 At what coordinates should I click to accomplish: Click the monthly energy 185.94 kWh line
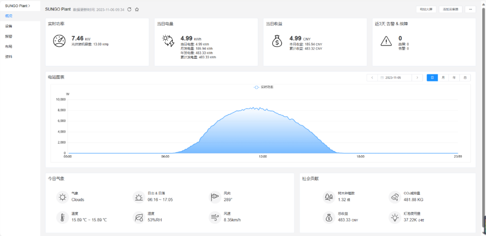pos(197,49)
